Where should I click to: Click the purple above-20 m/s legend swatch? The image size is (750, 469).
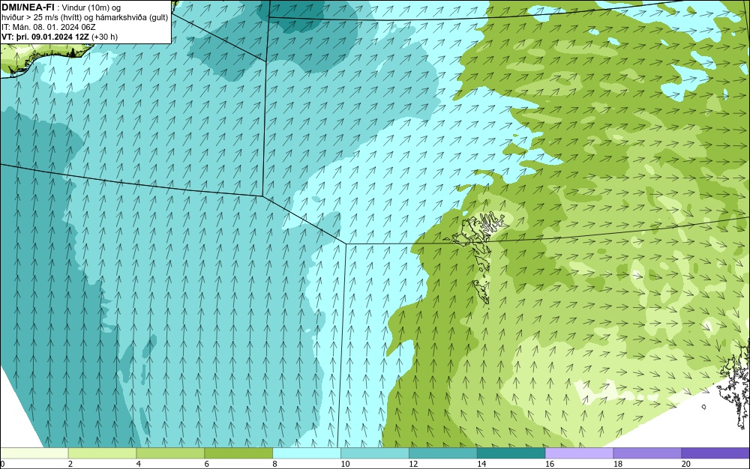[715, 453]
